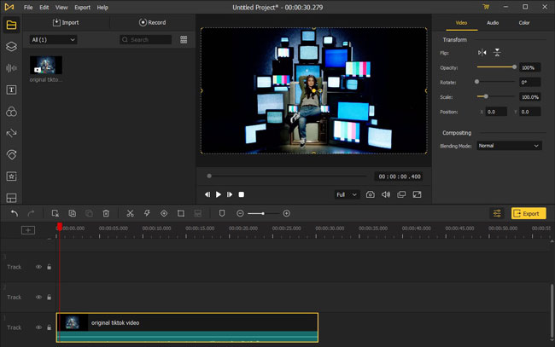Lock the top track

coord(50,267)
